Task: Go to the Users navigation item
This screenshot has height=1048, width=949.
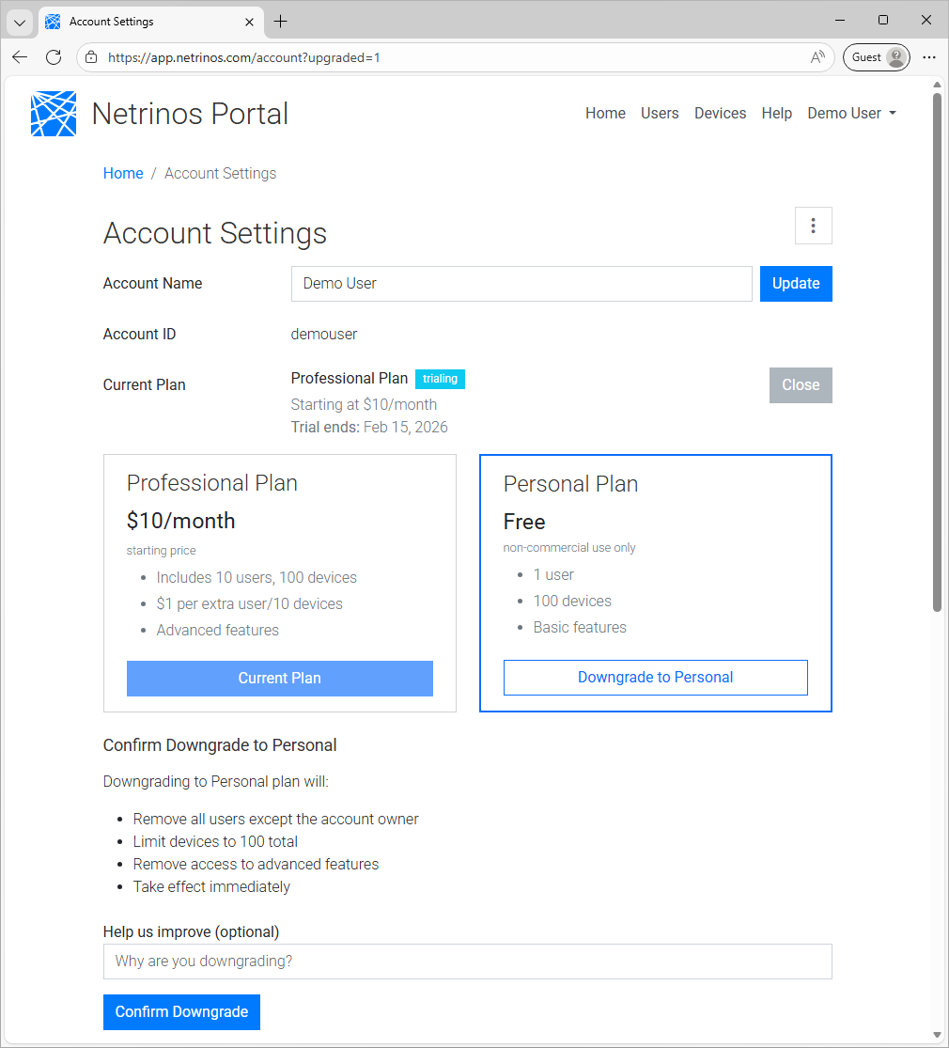Action: click(660, 113)
